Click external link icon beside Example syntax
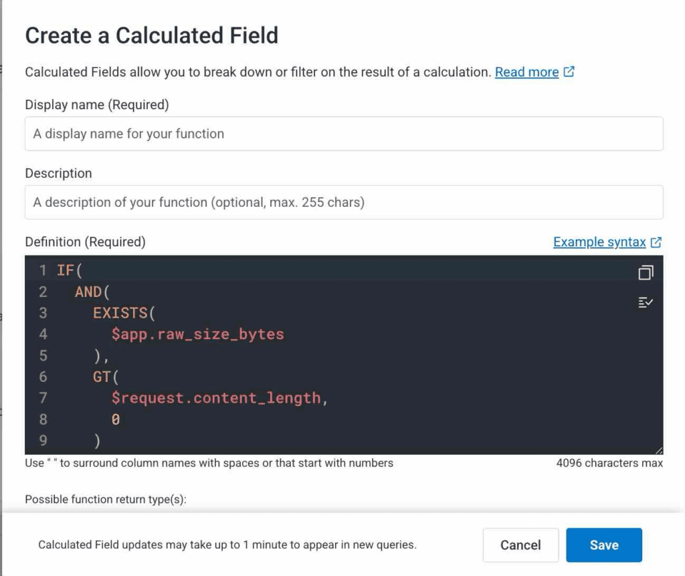The image size is (685, 576). click(656, 242)
